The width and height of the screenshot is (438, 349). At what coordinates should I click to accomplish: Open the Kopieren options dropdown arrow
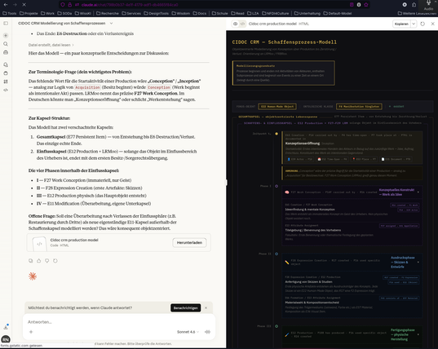[414, 24]
